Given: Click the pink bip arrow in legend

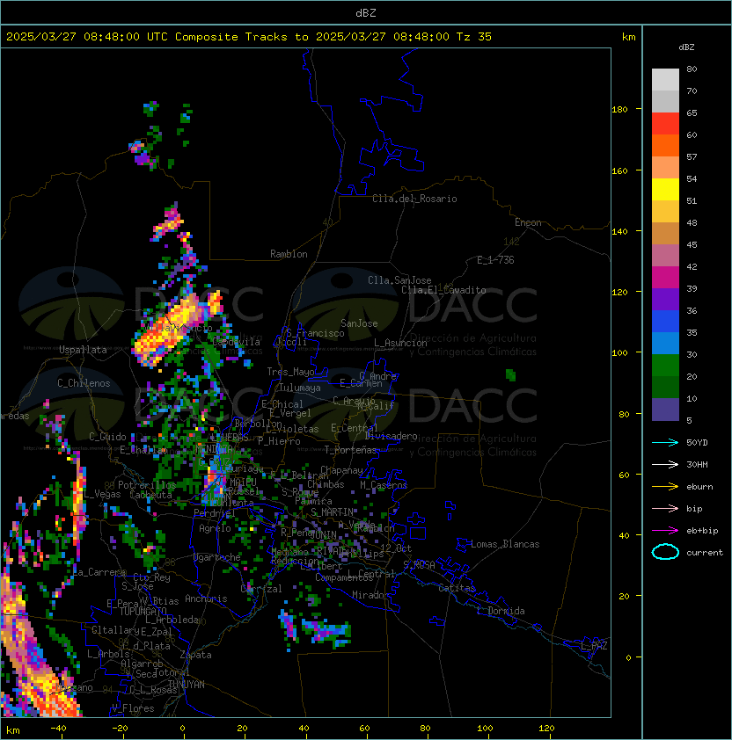Looking at the screenshot, I should [665, 509].
